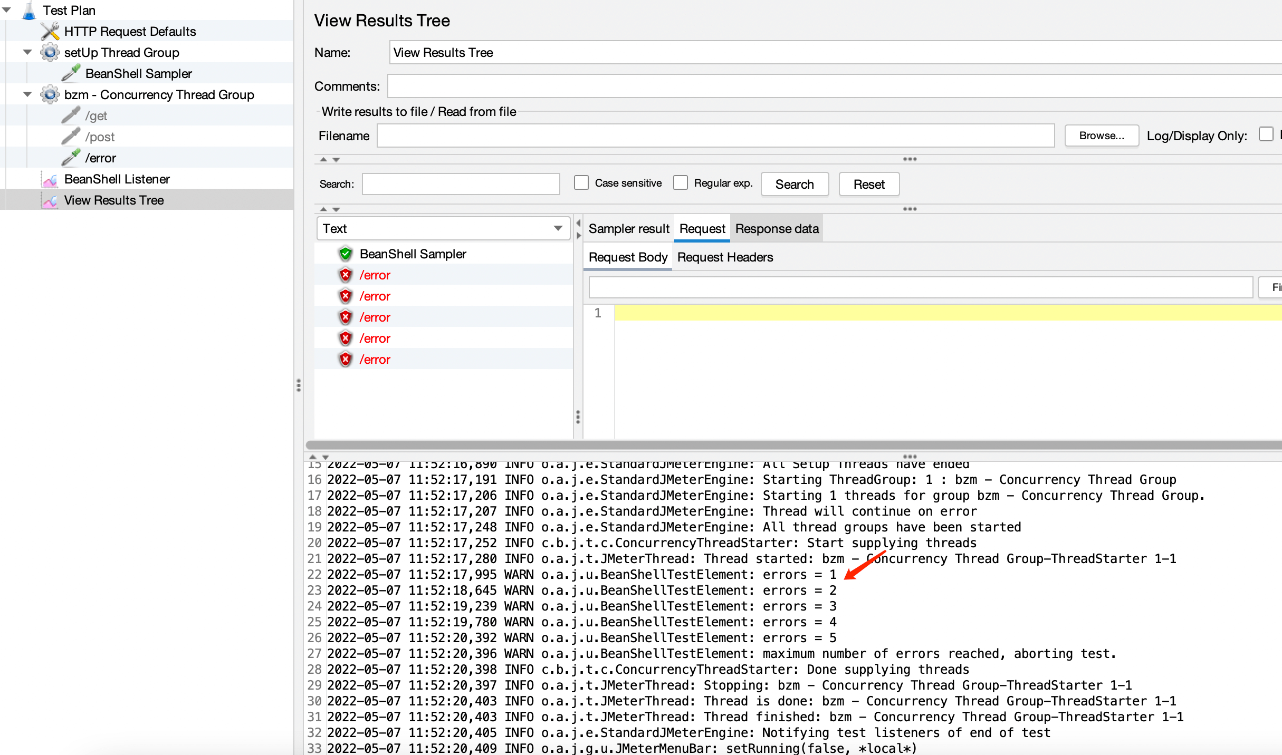This screenshot has width=1282, height=755.
Task: Click the disabled /get sampler icon
Action: coord(71,115)
